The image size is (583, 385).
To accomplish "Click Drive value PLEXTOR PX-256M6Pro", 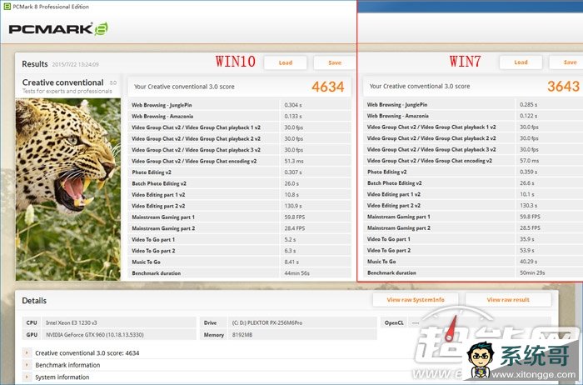I will pos(267,322).
